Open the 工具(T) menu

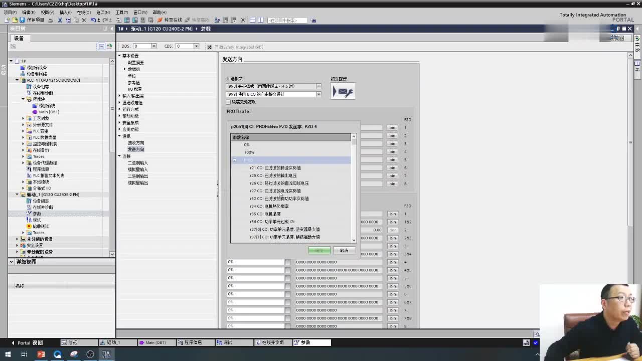pos(122,12)
